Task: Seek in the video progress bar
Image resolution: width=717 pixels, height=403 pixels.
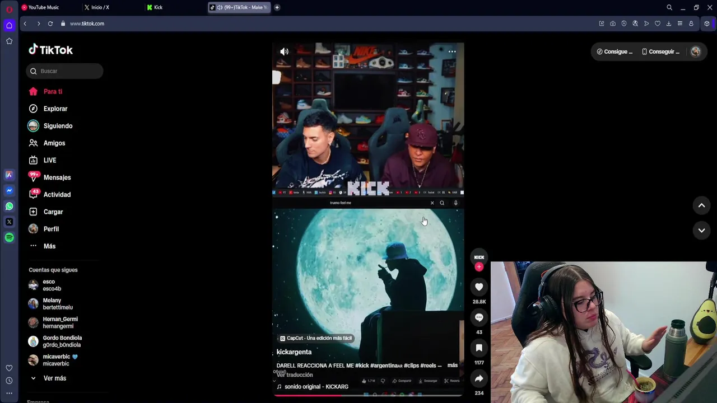Action: pos(368,395)
